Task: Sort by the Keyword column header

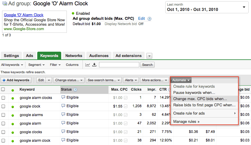Action: (27, 89)
